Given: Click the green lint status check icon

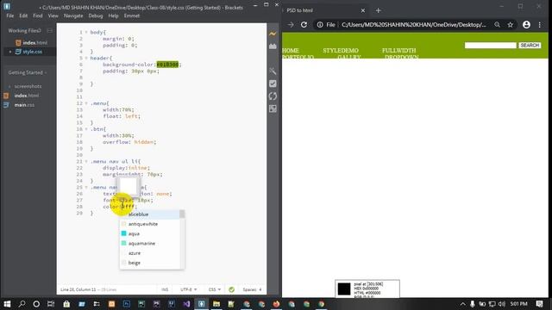Looking at the screenshot, I should 231,289.
